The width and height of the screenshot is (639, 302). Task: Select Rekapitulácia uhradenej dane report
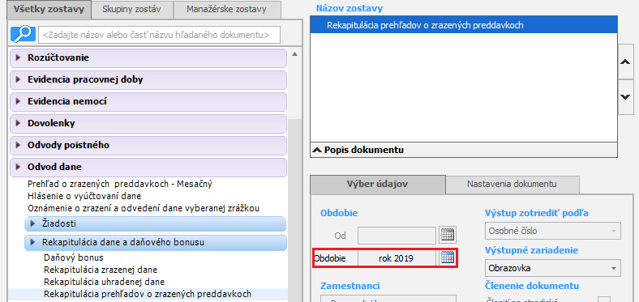[x=105, y=282]
